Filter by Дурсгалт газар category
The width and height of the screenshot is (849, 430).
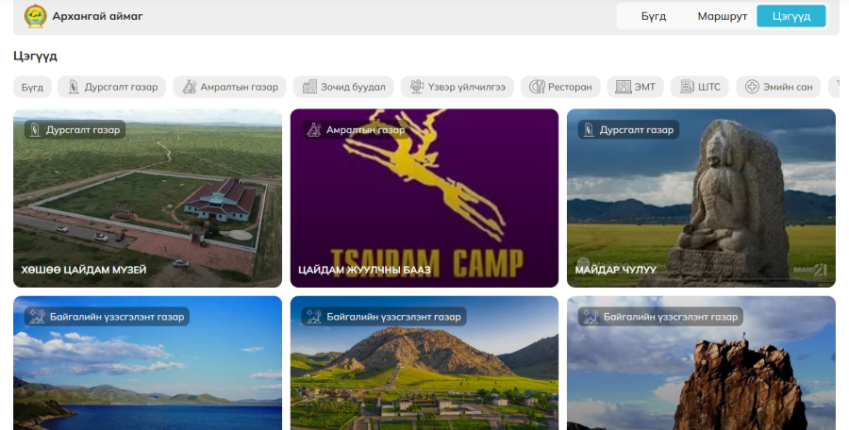coord(111,87)
